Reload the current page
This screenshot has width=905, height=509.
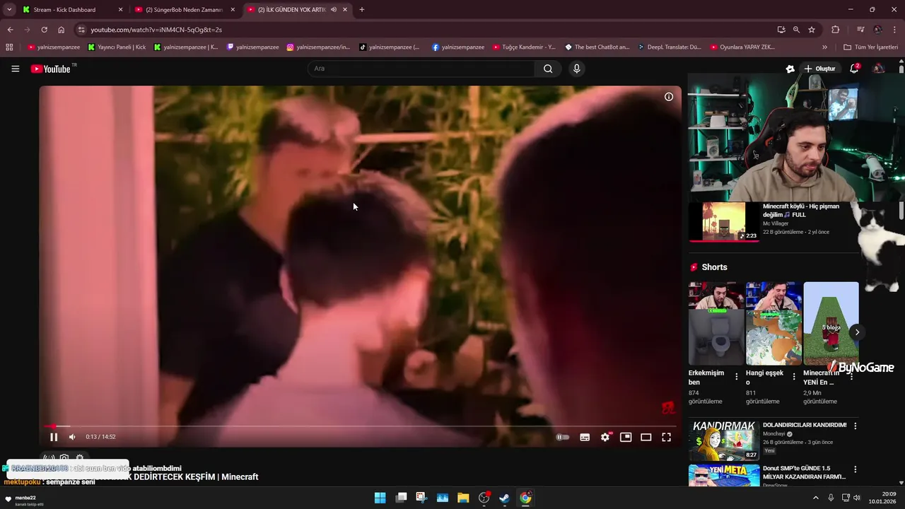44,30
